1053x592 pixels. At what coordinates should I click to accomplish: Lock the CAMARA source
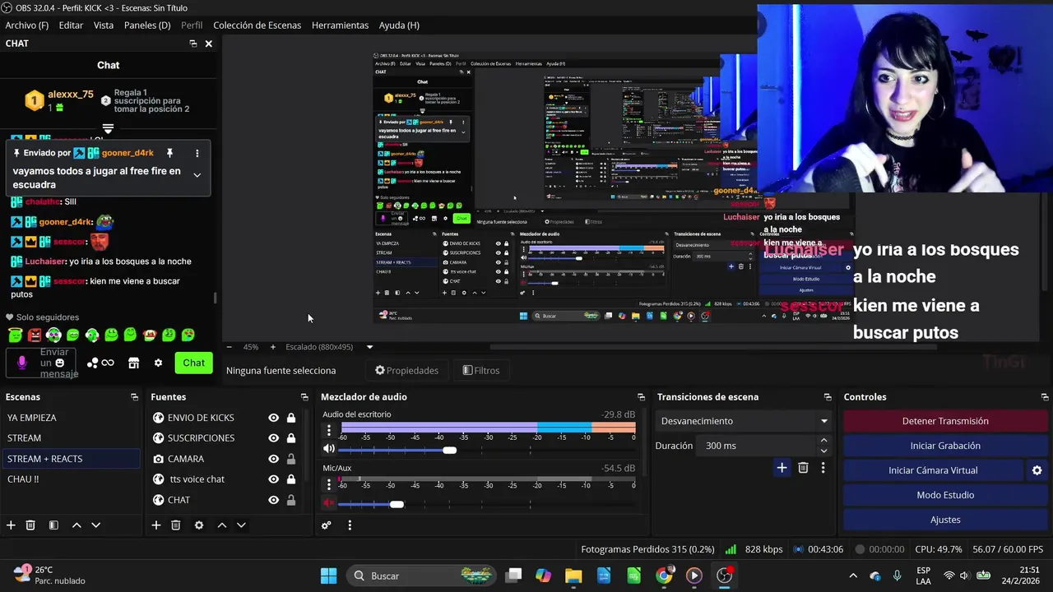pyautogui.click(x=290, y=459)
